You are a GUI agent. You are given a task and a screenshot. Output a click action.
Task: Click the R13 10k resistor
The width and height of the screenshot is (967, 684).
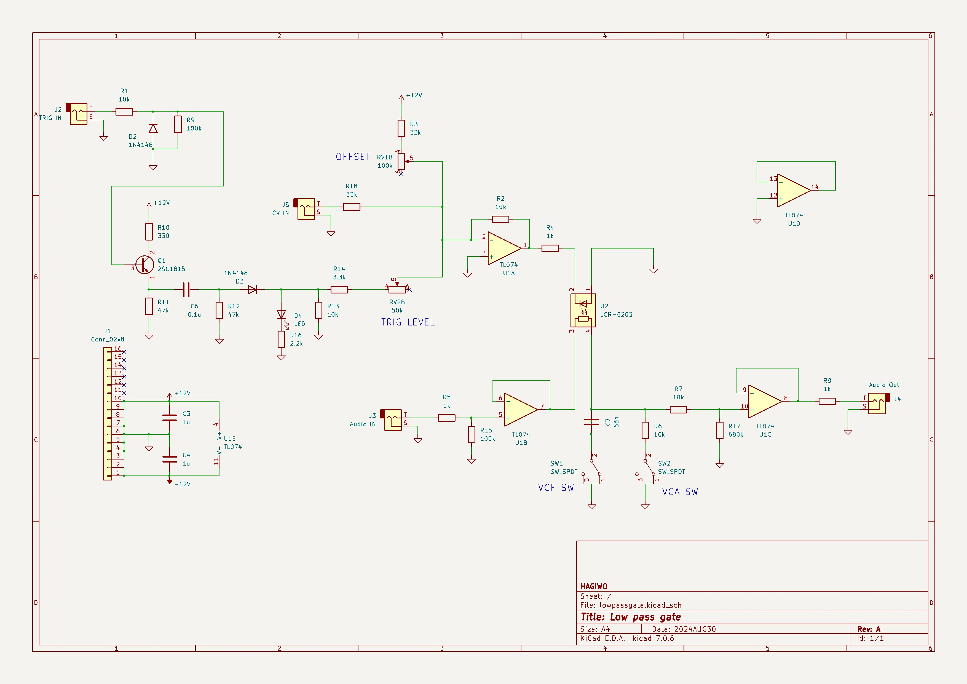[318, 310]
